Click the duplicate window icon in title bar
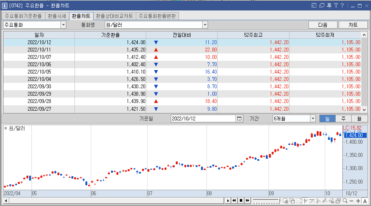 [x=322, y=6]
